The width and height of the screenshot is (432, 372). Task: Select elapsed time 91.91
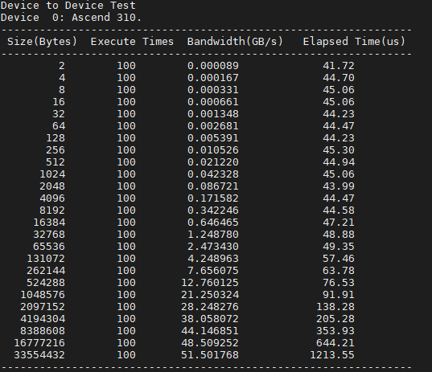339,295
